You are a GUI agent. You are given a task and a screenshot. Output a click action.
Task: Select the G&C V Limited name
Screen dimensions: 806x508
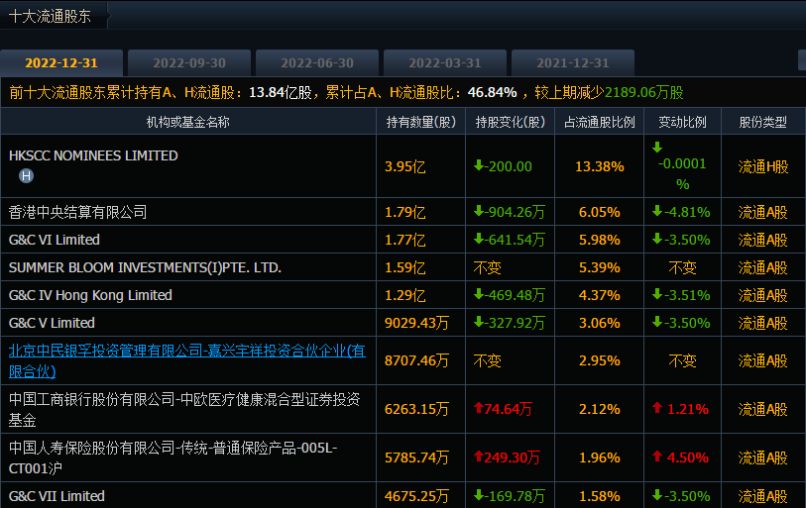point(52,323)
